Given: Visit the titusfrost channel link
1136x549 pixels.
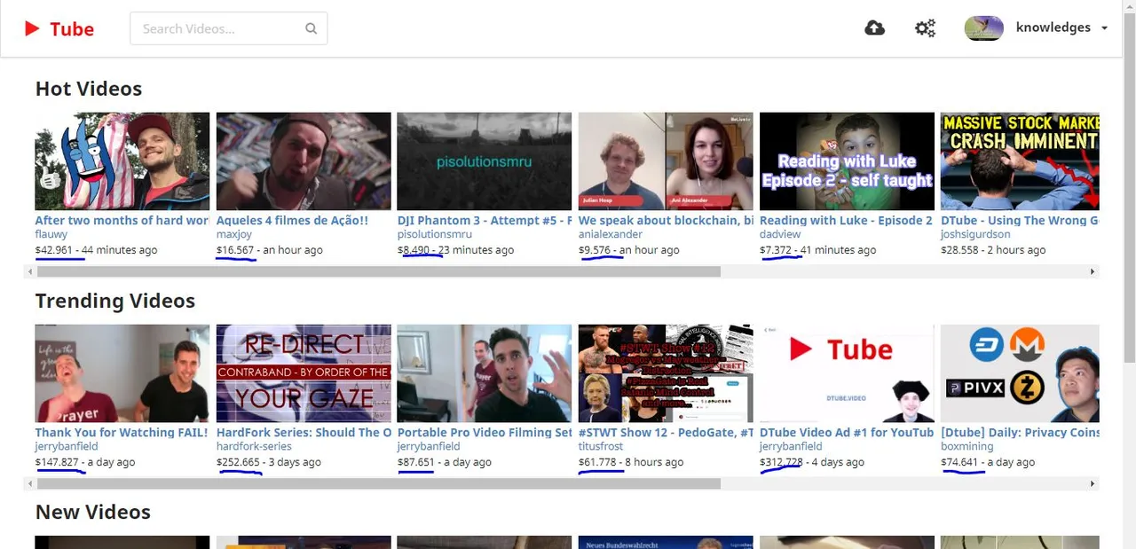Looking at the screenshot, I should point(601,446).
